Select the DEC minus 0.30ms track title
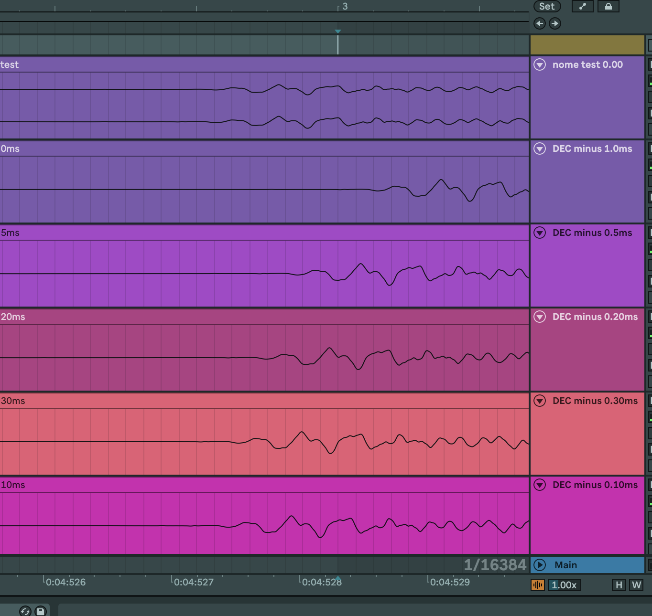Viewport: 652px width, 616px height. coord(595,401)
